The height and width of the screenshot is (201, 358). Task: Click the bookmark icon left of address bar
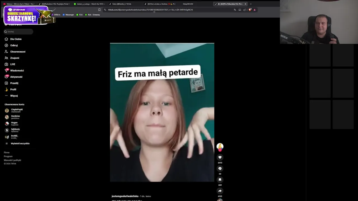tap(99, 10)
